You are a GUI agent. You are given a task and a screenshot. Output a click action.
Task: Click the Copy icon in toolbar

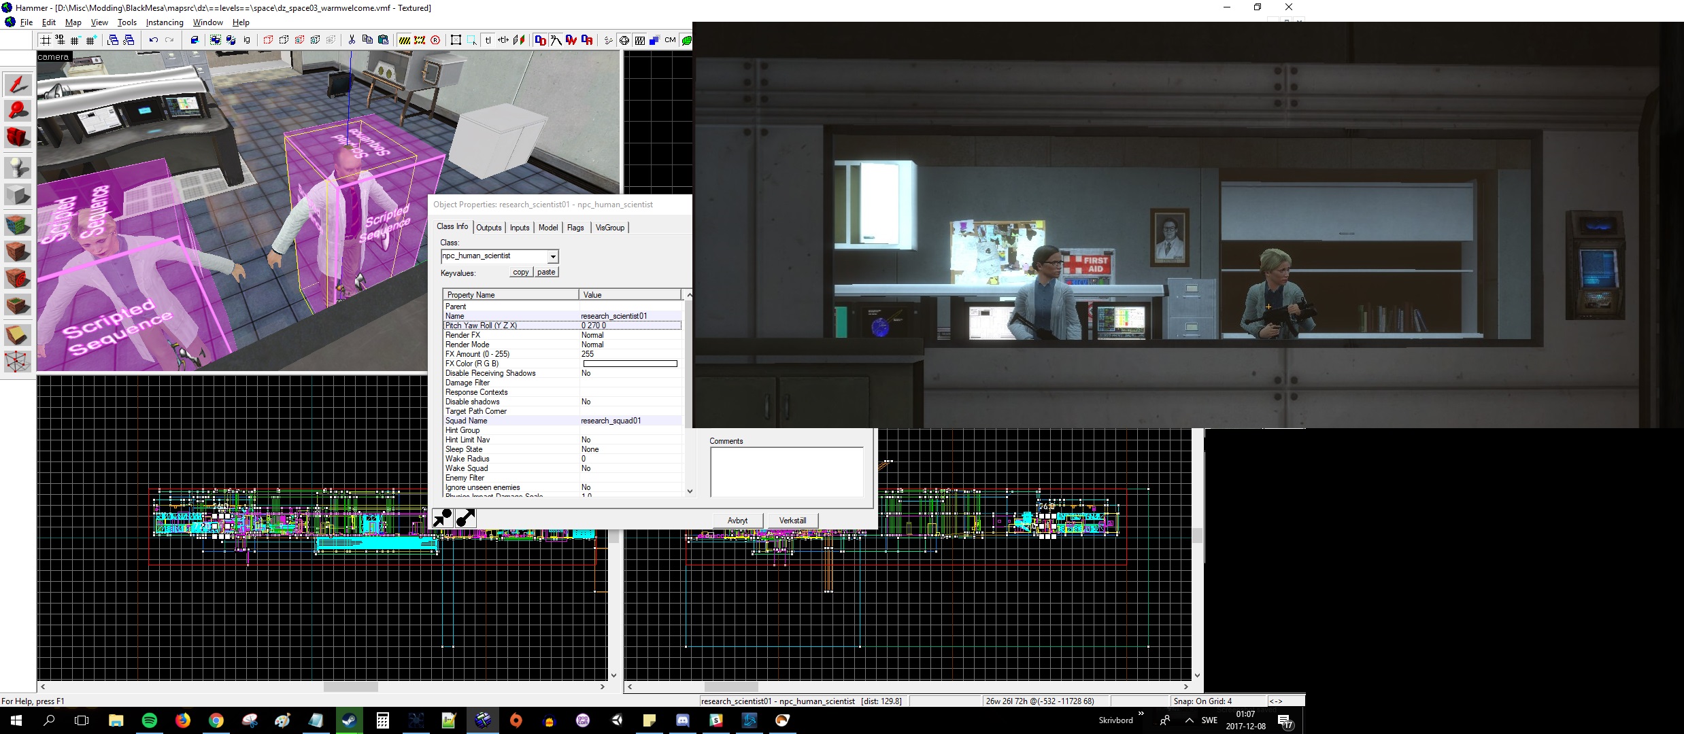pos(367,40)
